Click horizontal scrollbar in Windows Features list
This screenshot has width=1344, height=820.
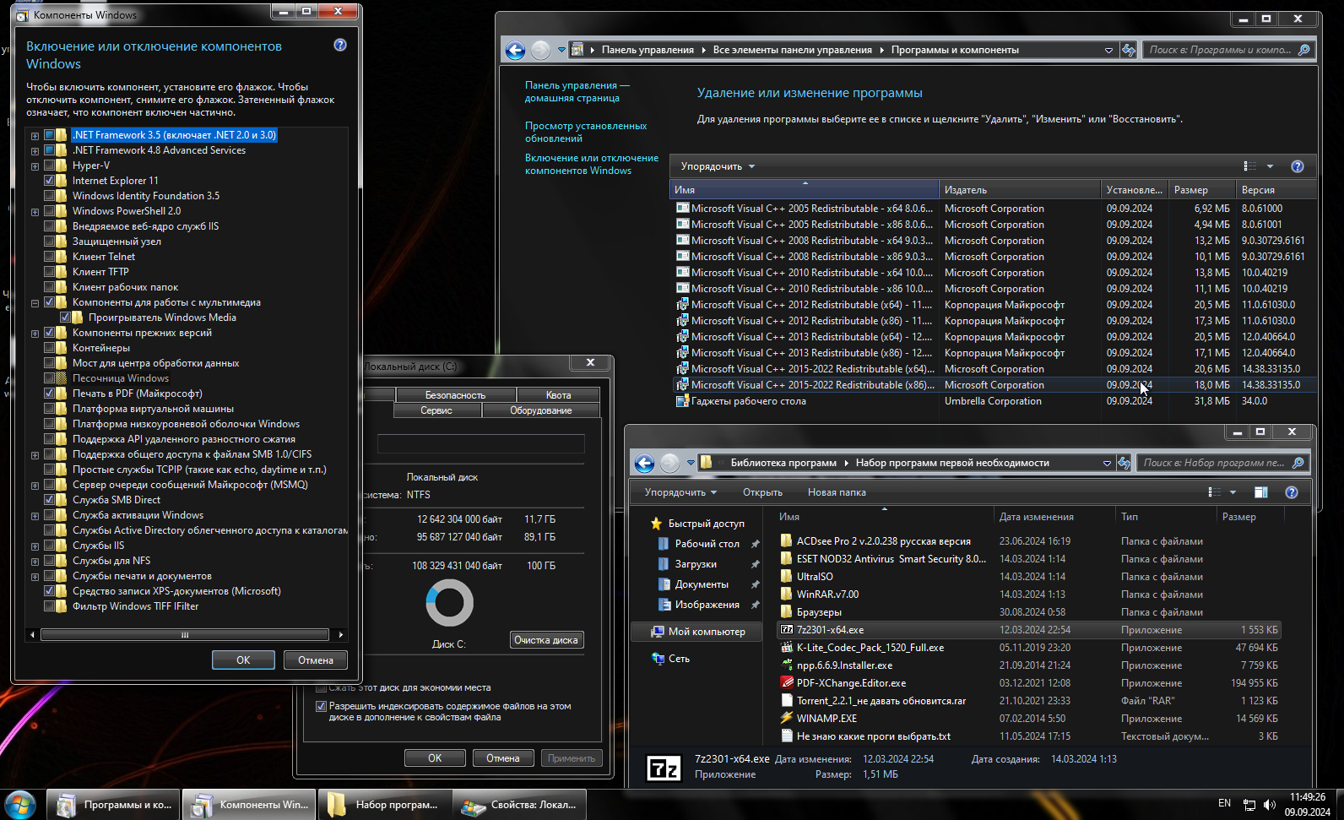click(185, 635)
